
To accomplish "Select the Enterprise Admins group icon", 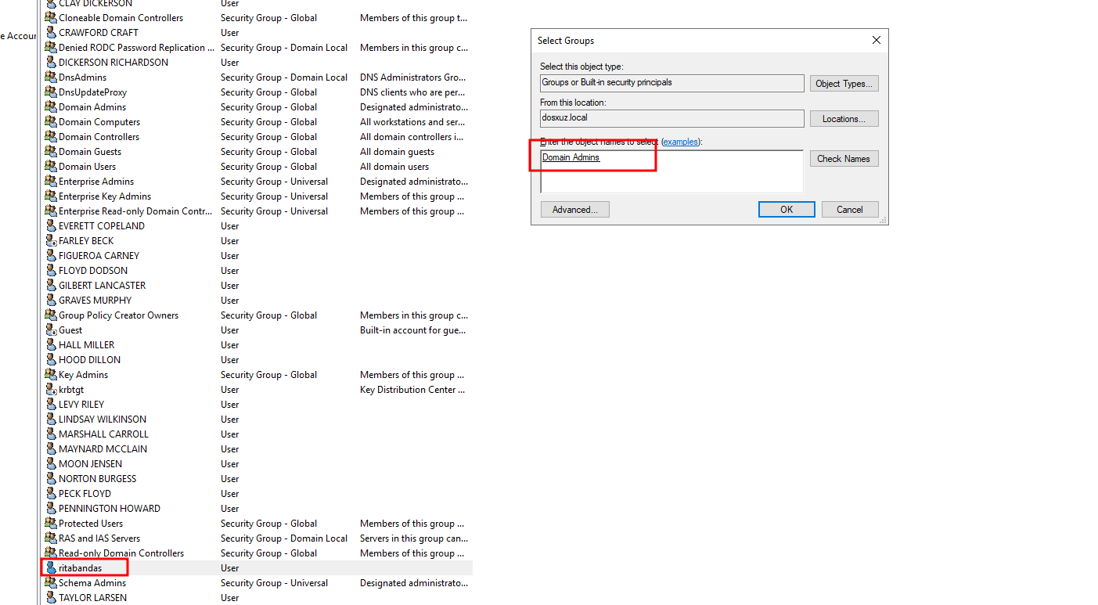I will pos(51,182).
